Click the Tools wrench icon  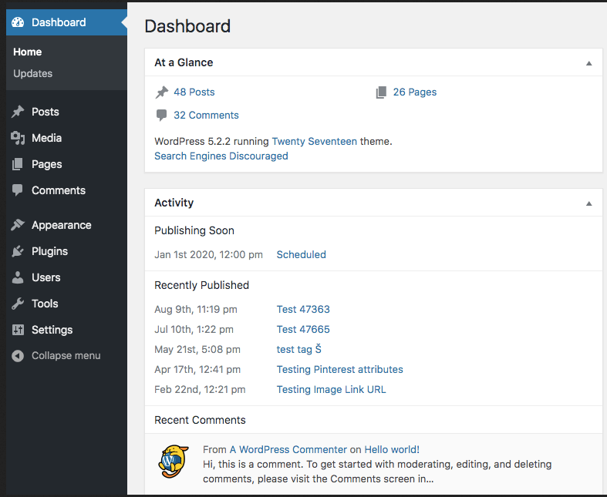pos(18,304)
